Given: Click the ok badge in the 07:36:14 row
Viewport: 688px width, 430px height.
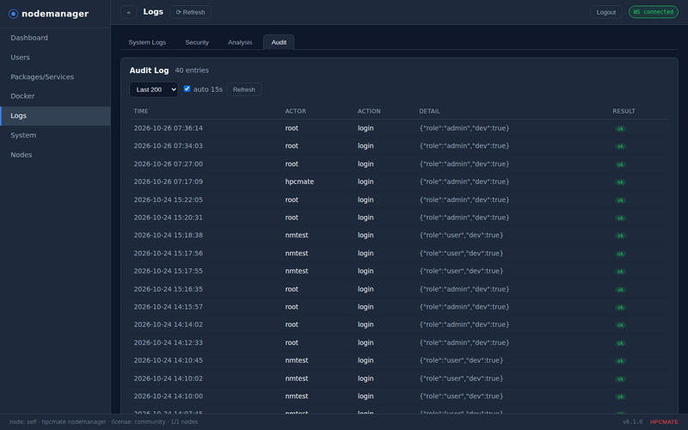Looking at the screenshot, I should pyautogui.click(x=620, y=128).
